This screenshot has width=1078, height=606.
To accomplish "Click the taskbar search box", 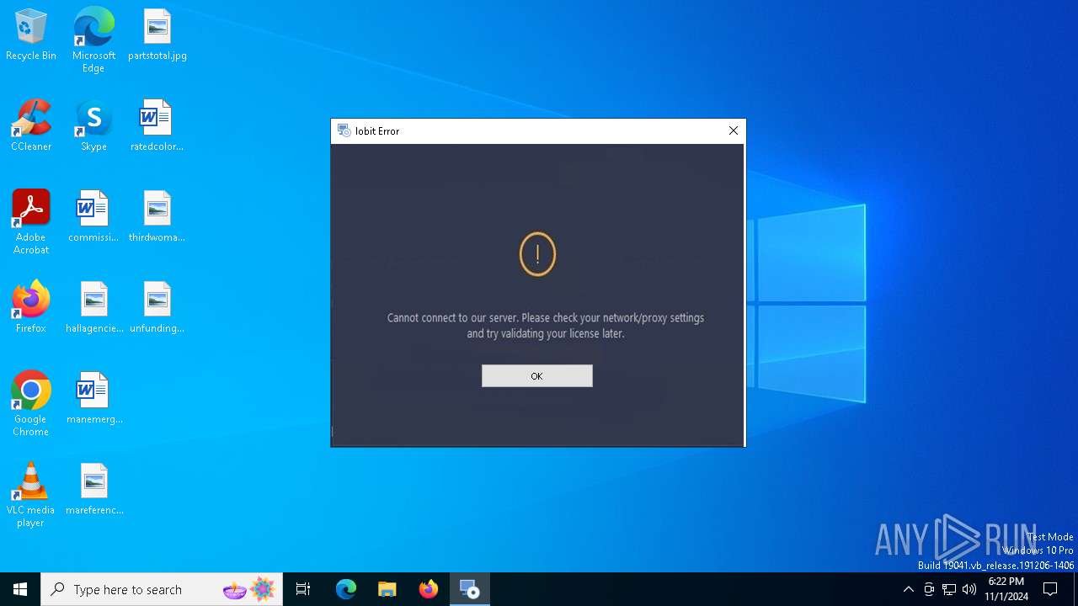I will point(162,589).
